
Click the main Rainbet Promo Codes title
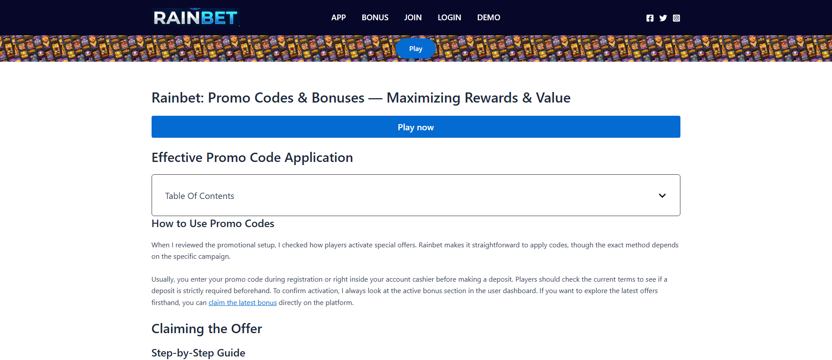pos(361,98)
